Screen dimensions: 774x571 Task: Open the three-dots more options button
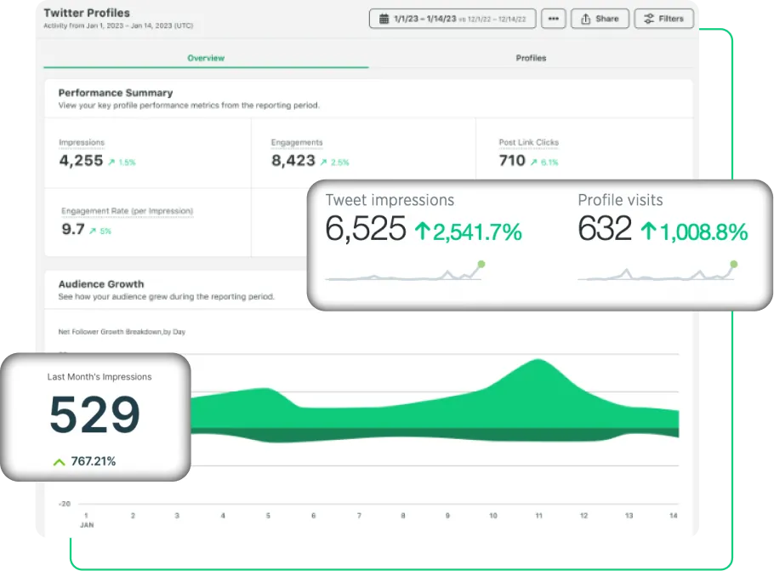[554, 19]
